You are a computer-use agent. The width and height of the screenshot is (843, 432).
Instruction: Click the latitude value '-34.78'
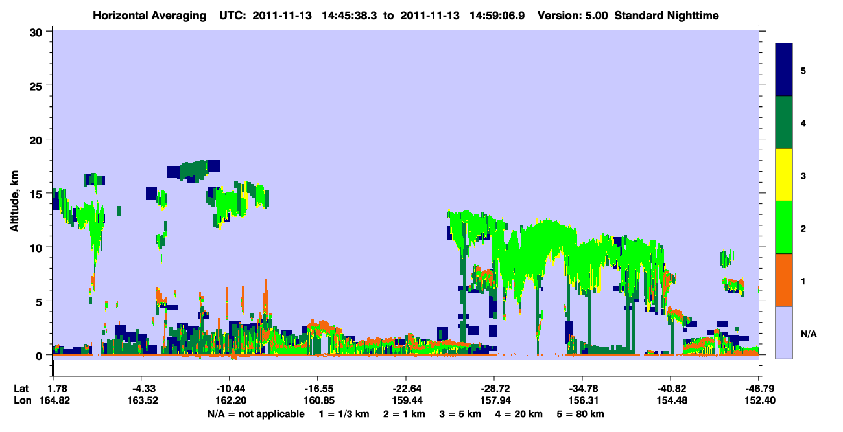pos(583,389)
